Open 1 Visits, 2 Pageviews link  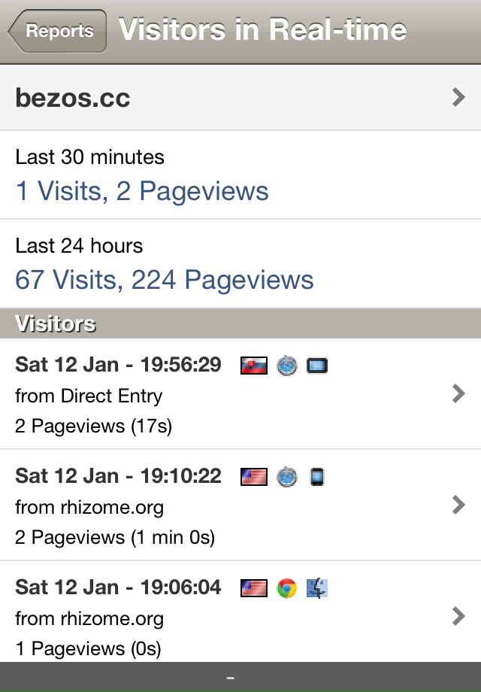(142, 191)
